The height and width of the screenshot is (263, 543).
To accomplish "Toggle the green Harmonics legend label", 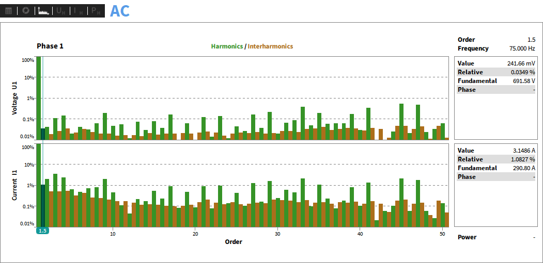I will (x=227, y=46).
